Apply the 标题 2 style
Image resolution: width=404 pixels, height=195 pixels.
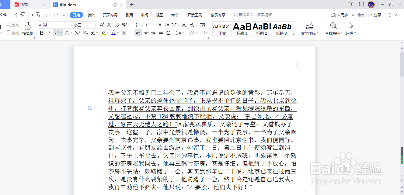coord(262,29)
